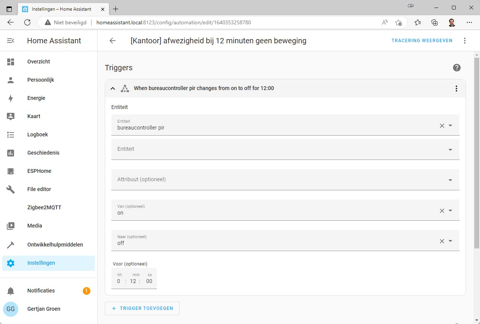Open the Attribuut (optioneel) dropdown
Viewport: 480px width, 324px height.
coord(450,180)
